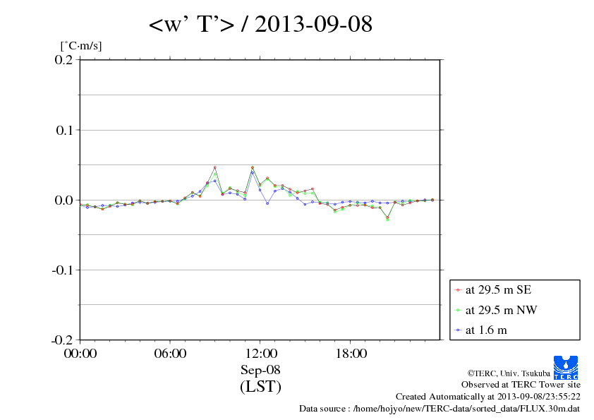594x420 pixels.
Task: Click the 00:00 x-axis label
Action: (80, 354)
